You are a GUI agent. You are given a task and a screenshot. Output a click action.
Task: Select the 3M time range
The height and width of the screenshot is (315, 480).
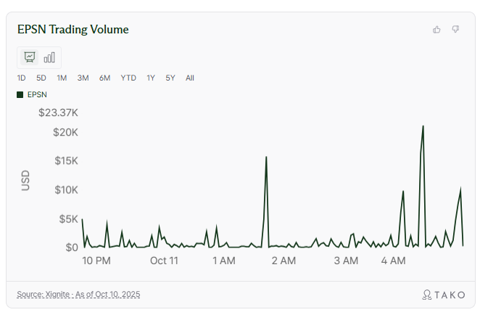point(83,78)
